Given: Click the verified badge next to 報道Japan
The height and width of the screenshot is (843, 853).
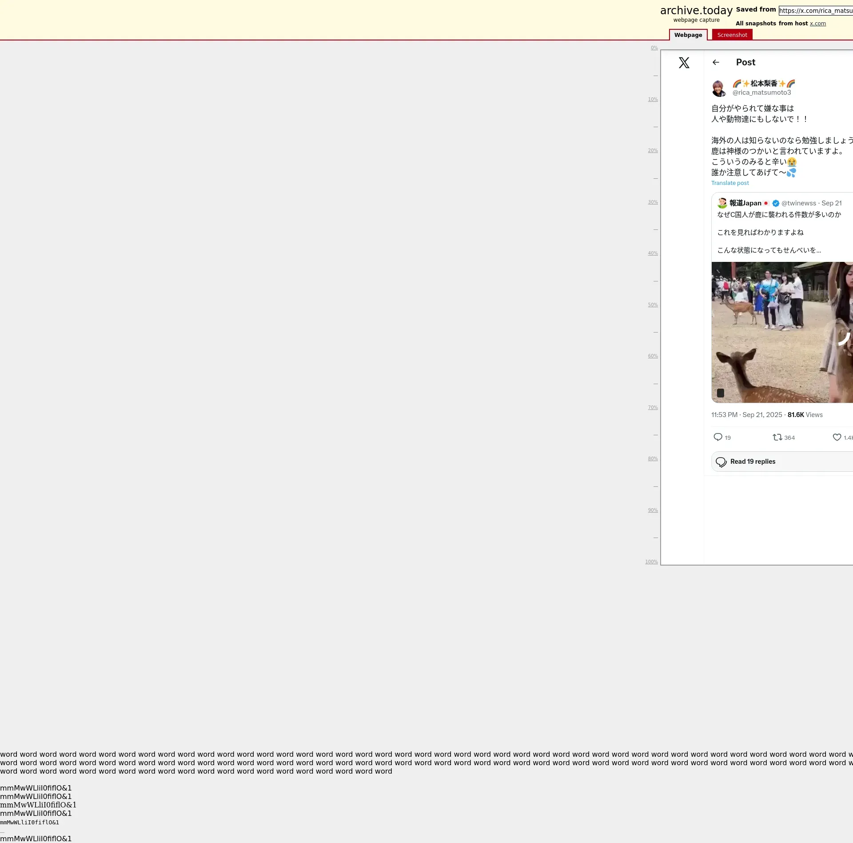Looking at the screenshot, I should [x=776, y=203].
